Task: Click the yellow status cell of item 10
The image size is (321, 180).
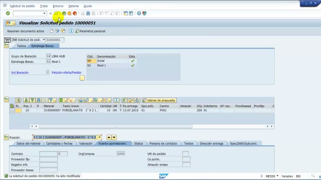Action: [x=18, y=110]
